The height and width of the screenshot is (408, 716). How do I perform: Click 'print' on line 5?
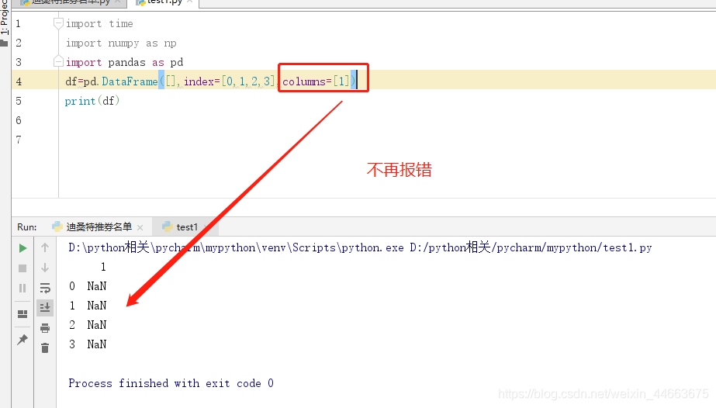click(80, 101)
